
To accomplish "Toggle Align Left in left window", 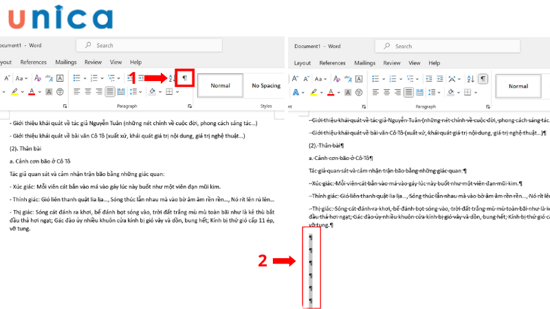I will pyautogui.click(x=76, y=92).
